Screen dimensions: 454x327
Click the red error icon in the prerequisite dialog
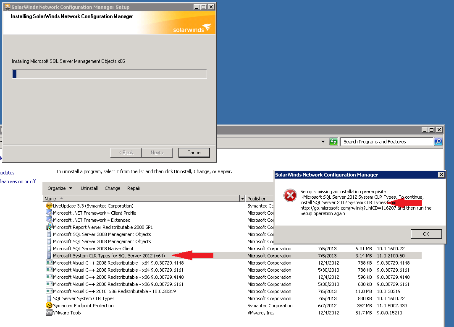pyautogui.click(x=290, y=196)
